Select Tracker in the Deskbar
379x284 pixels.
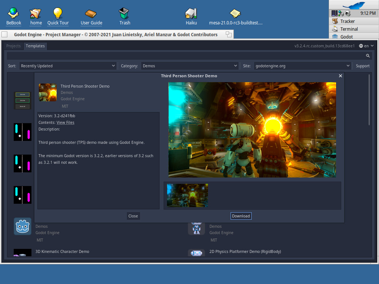pos(354,21)
